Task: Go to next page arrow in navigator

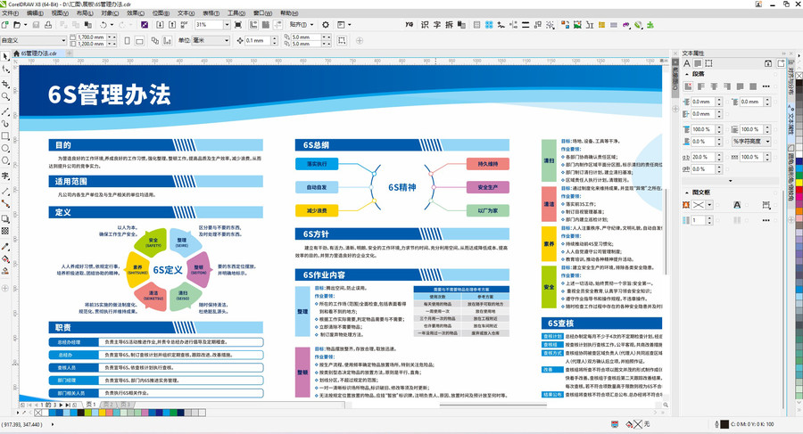Action: point(61,405)
